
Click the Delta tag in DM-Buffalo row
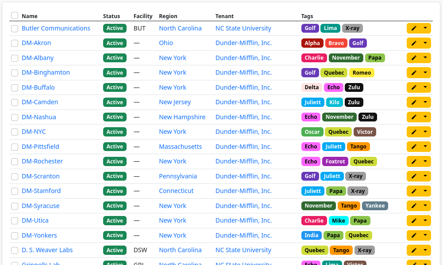click(312, 87)
